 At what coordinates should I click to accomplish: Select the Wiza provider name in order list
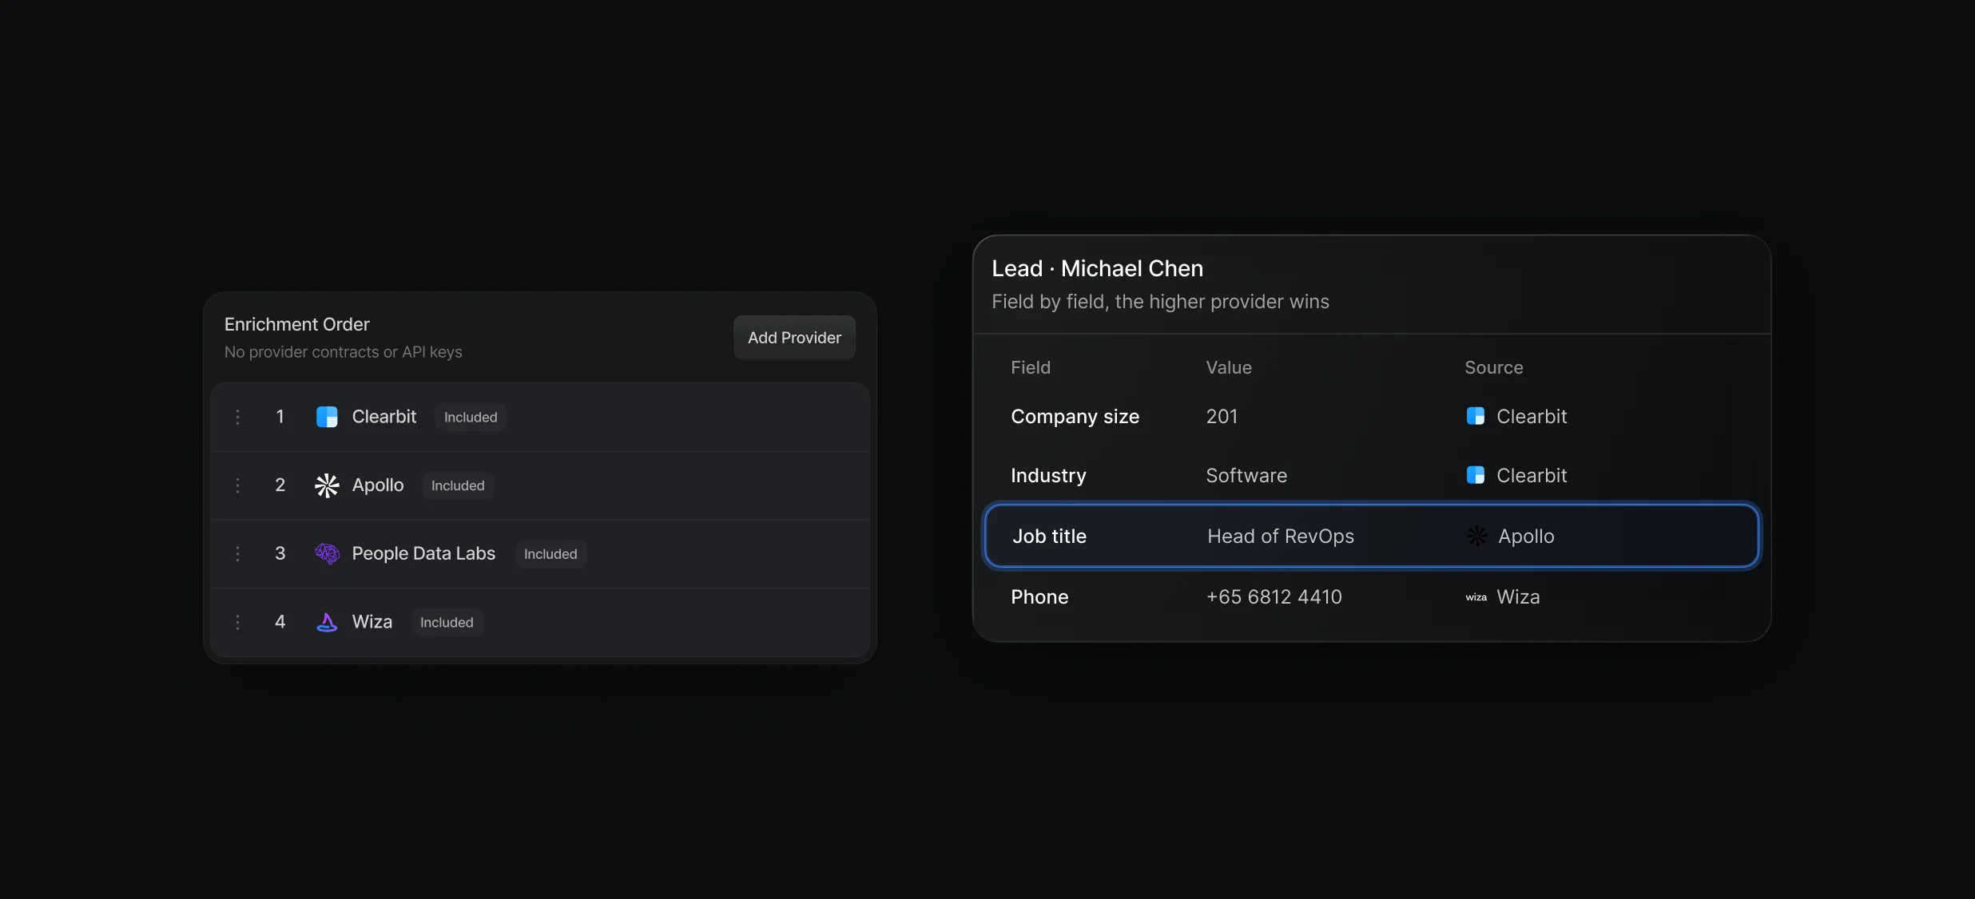pos(372,622)
